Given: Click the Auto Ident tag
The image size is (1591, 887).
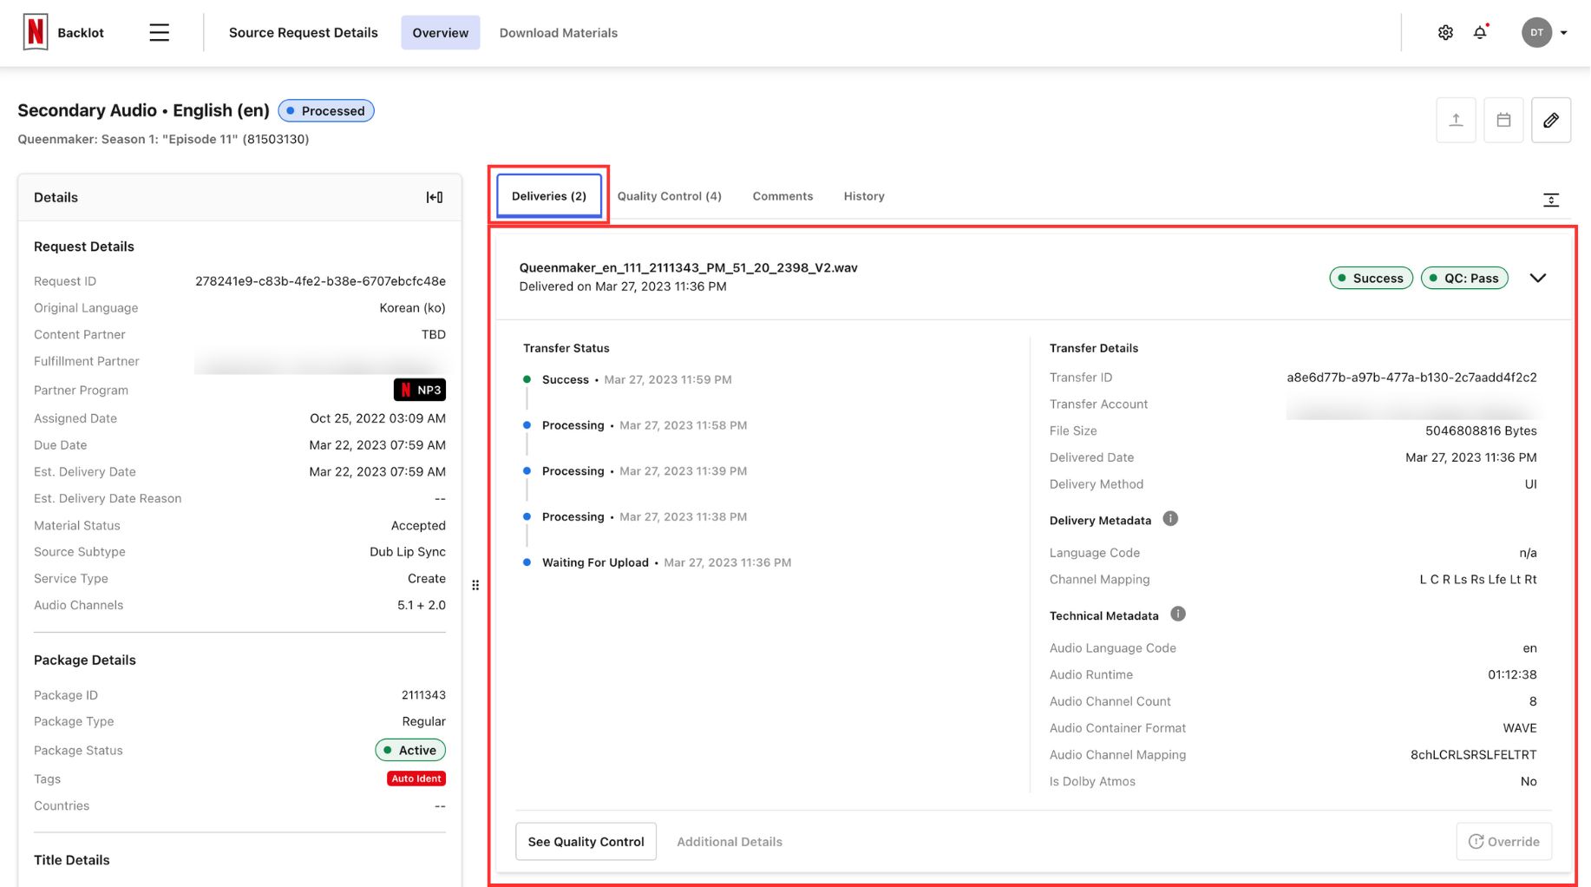Looking at the screenshot, I should click(x=416, y=779).
